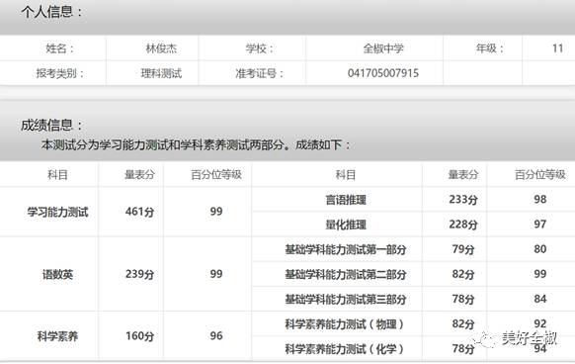
Task: Select 科学素养能力测试（化学）row label
Action: point(345,349)
